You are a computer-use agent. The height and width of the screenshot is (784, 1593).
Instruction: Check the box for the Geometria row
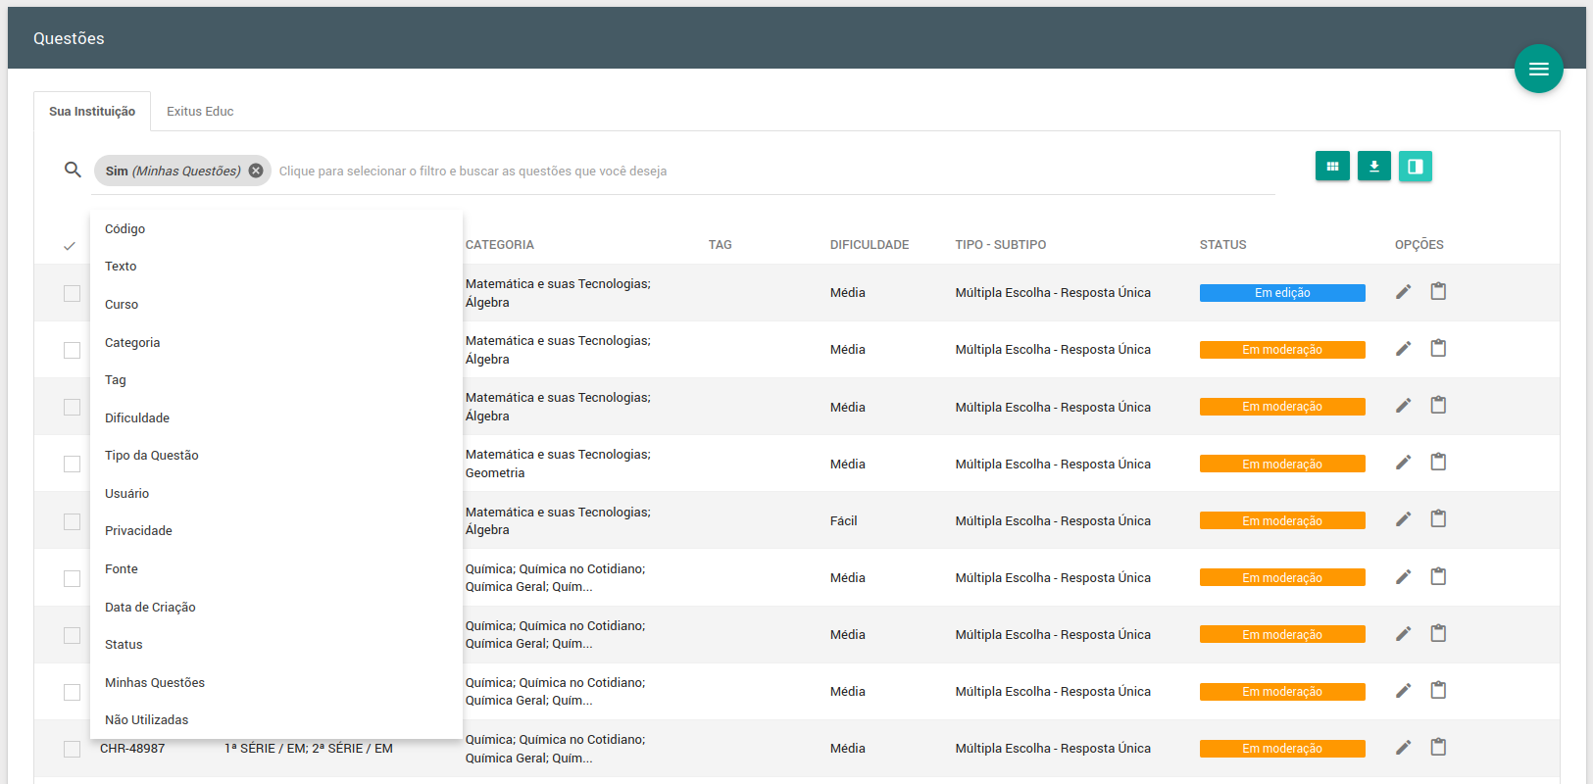coord(72,464)
